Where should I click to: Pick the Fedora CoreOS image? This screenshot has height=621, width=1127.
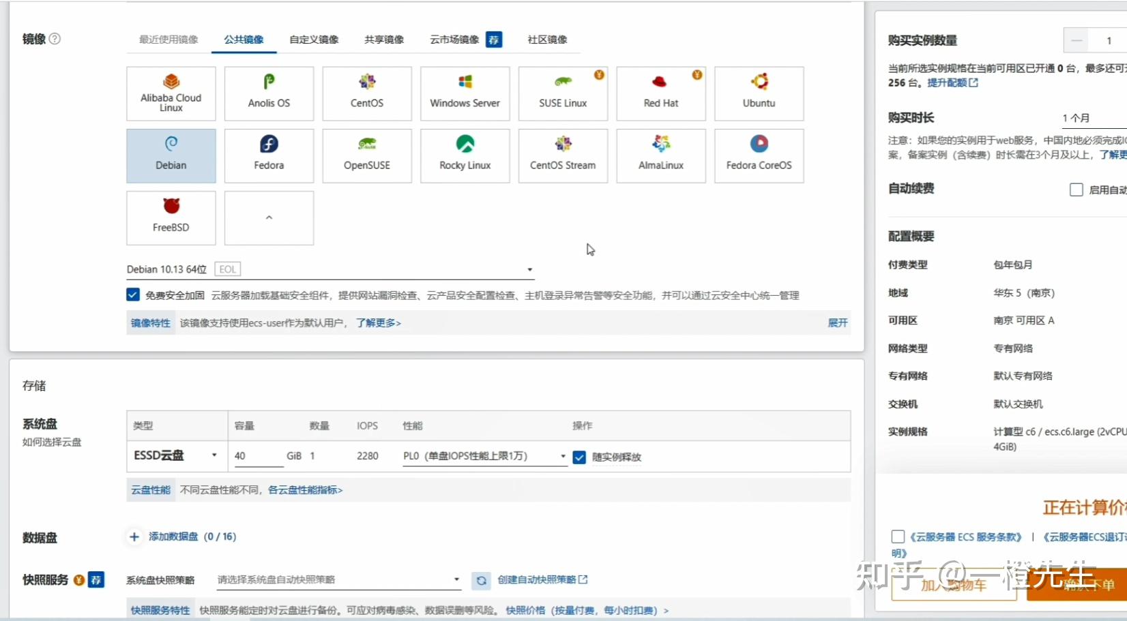coord(759,156)
